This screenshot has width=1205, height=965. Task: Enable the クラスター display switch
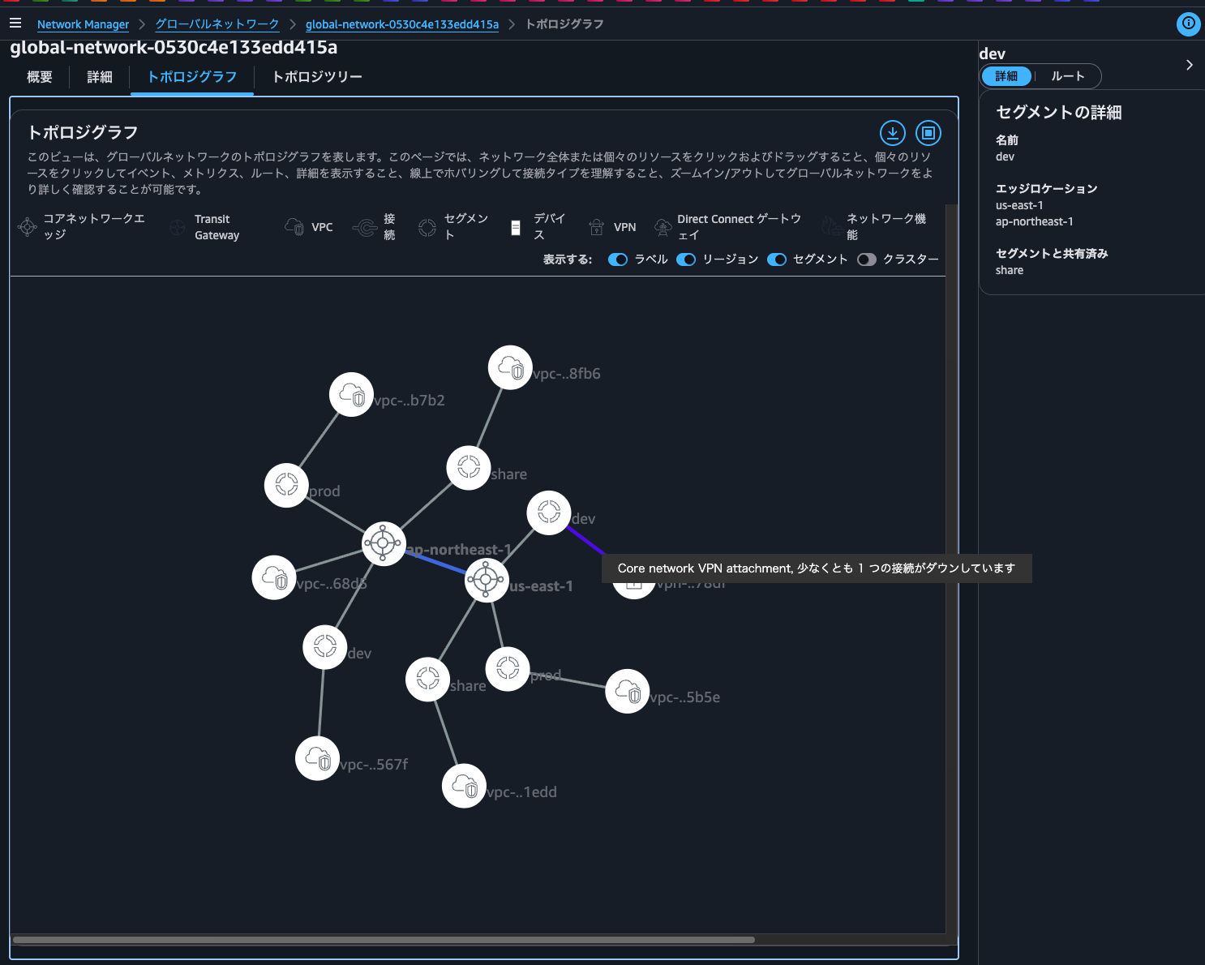pos(866,259)
